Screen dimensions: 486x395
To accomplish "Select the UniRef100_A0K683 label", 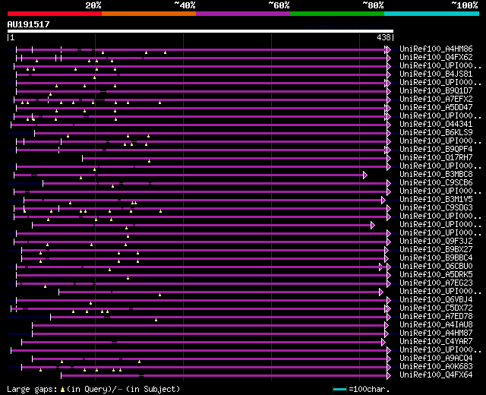I will 436,367.
